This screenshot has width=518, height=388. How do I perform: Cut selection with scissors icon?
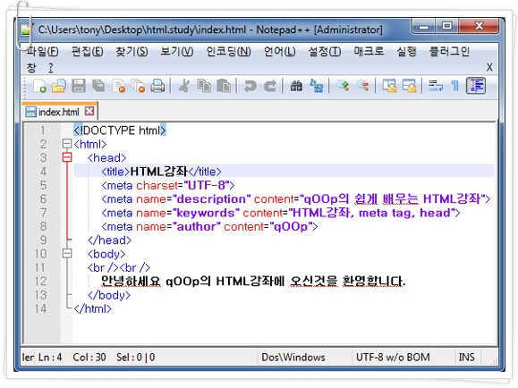[184, 86]
